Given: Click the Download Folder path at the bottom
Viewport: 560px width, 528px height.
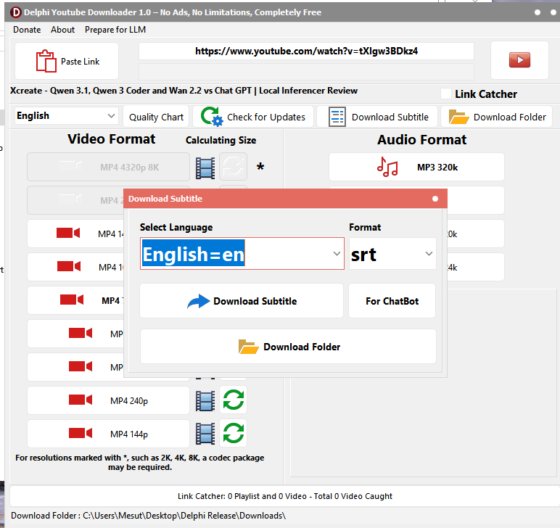Looking at the screenshot, I should [x=148, y=516].
